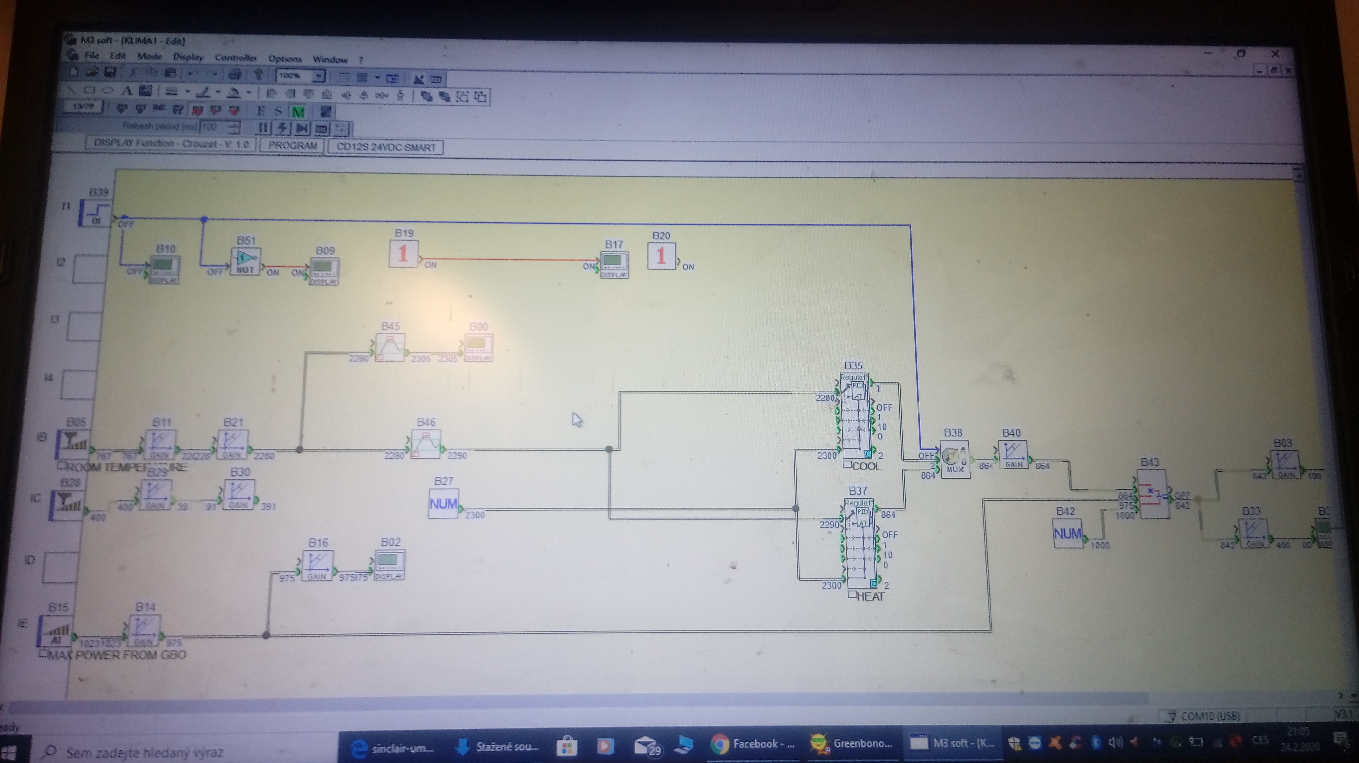Click the Print icon in toolbar
Viewport: 1359px width, 763px height.
[x=236, y=74]
